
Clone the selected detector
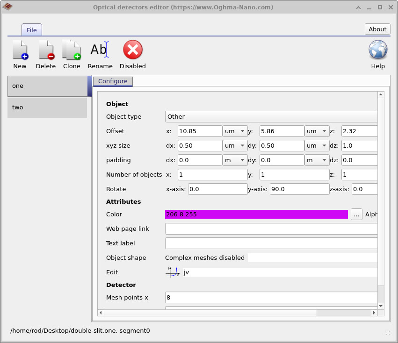tap(72, 50)
